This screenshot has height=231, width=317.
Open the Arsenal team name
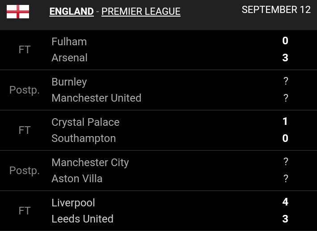(70, 58)
